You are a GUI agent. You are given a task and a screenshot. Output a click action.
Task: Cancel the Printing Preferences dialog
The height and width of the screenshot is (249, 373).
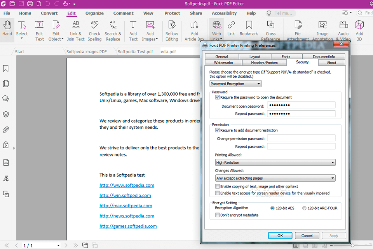point(307,236)
